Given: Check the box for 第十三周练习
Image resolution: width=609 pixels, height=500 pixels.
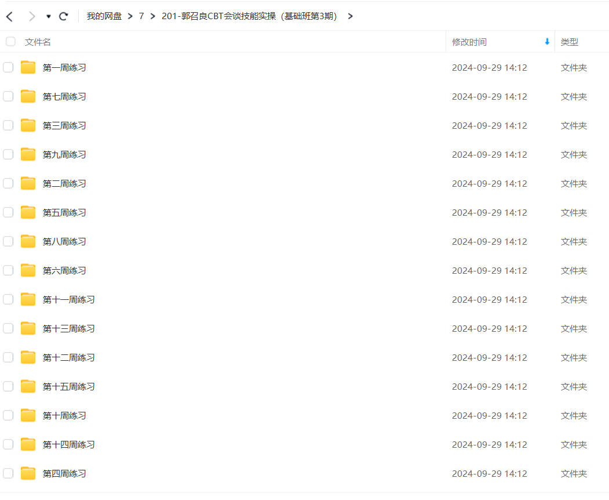Looking at the screenshot, I should [x=8, y=328].
